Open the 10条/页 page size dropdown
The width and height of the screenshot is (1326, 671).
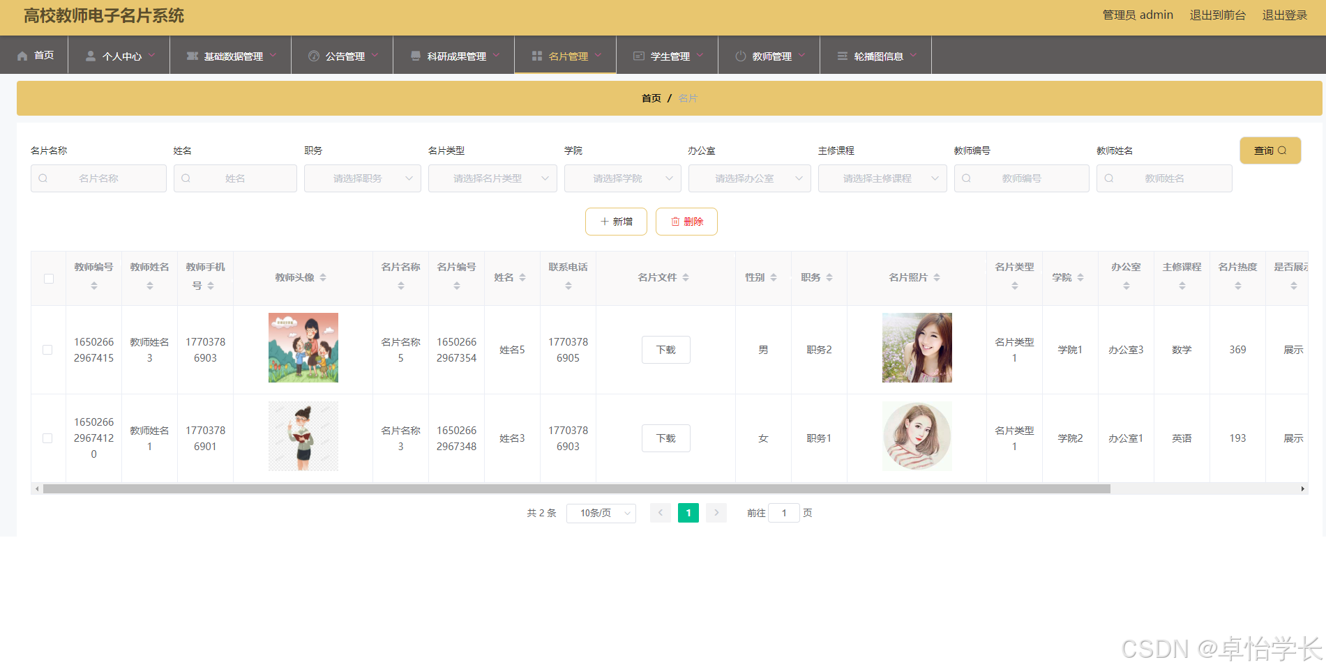click(601, 514)
